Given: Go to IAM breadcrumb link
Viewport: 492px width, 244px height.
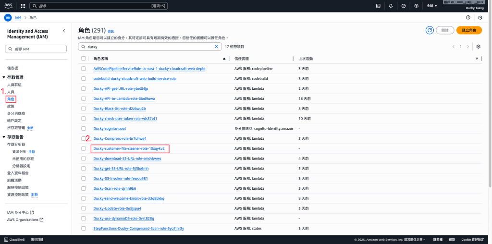Looking at the screenshot, I should (18, 18).
